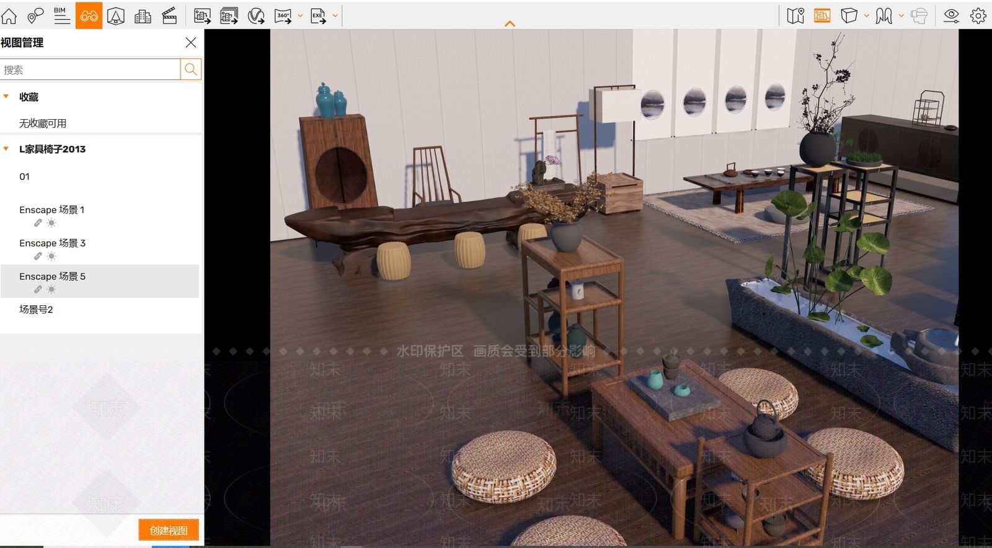Click the wings navigation mode icon
Image resolution: width=992 pixels, height=548 pixels.
(884, 16)
